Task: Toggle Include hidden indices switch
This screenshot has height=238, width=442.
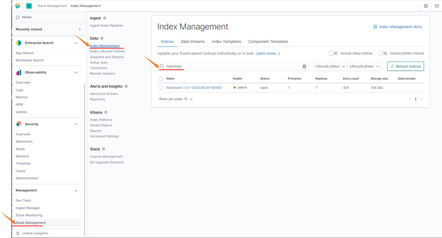Action: tap(383, 53)
